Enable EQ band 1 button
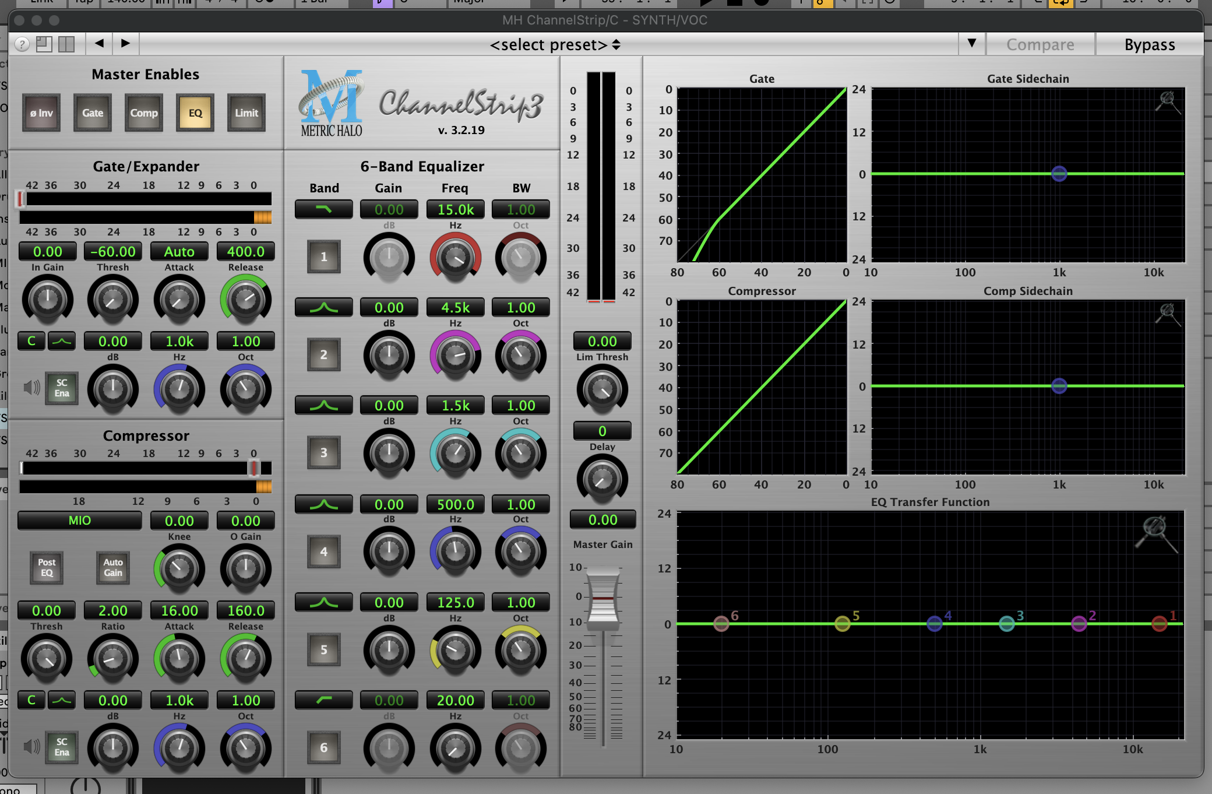 click(324, 257)
